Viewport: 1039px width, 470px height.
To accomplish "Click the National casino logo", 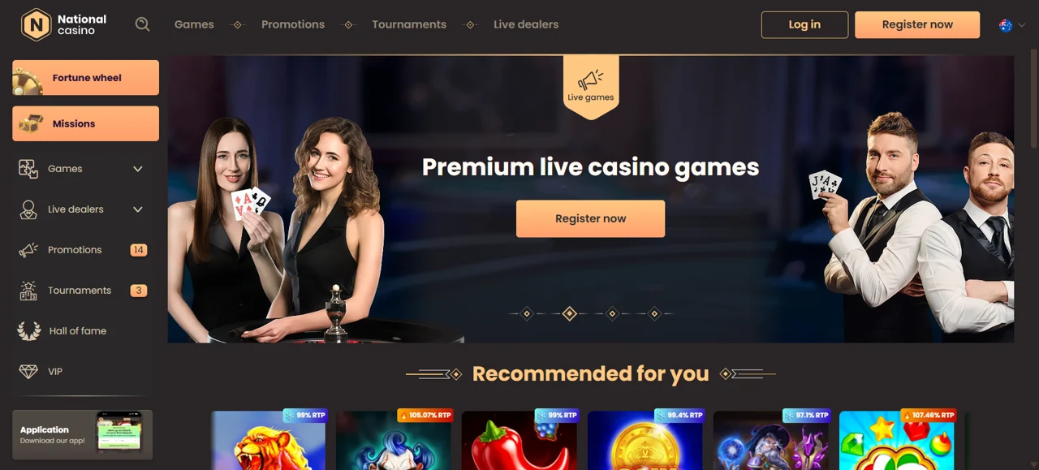I will tap(64, 24).
